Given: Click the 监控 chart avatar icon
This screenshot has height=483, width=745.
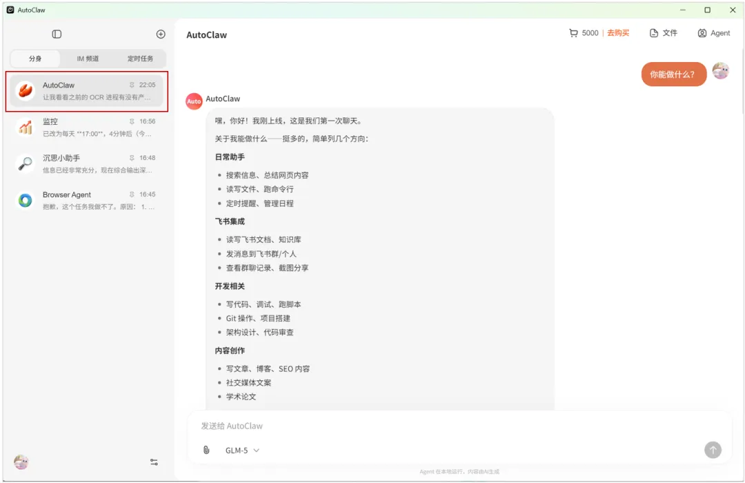Looking at the screenshot, I should click(x=26, y=127).
